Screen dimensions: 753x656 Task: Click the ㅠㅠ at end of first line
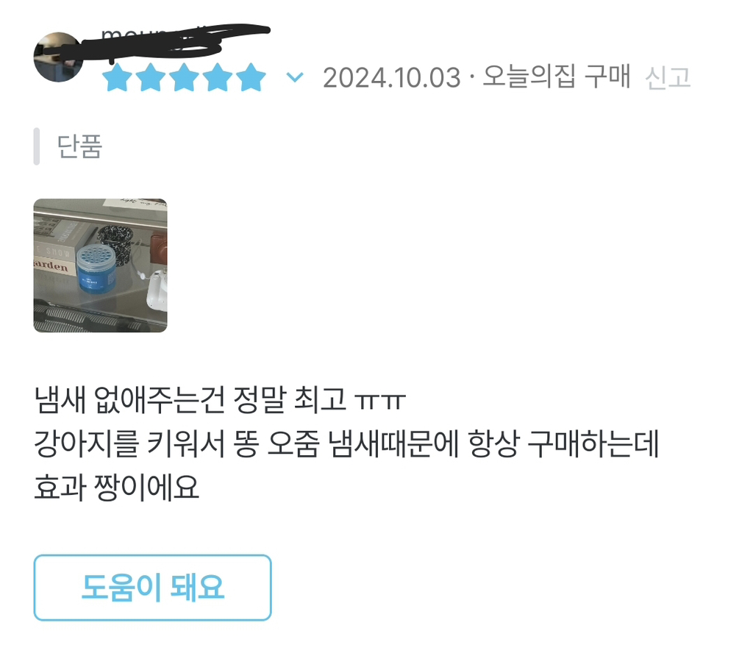point(380,401)
